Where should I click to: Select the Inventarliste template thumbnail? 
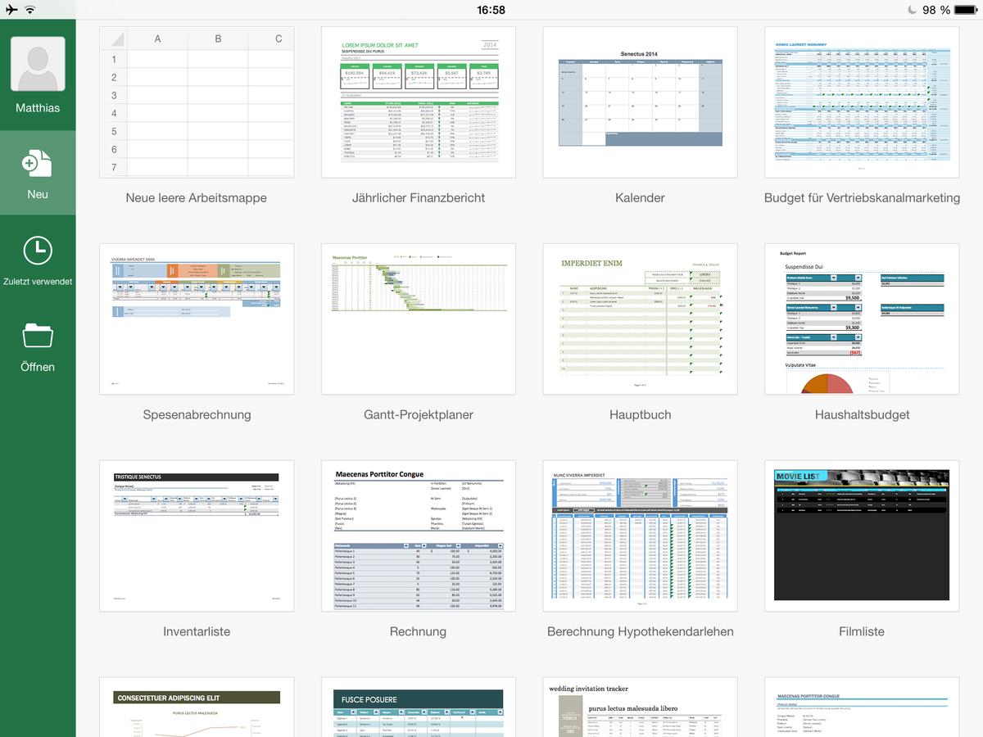click(x=197, y=536)
